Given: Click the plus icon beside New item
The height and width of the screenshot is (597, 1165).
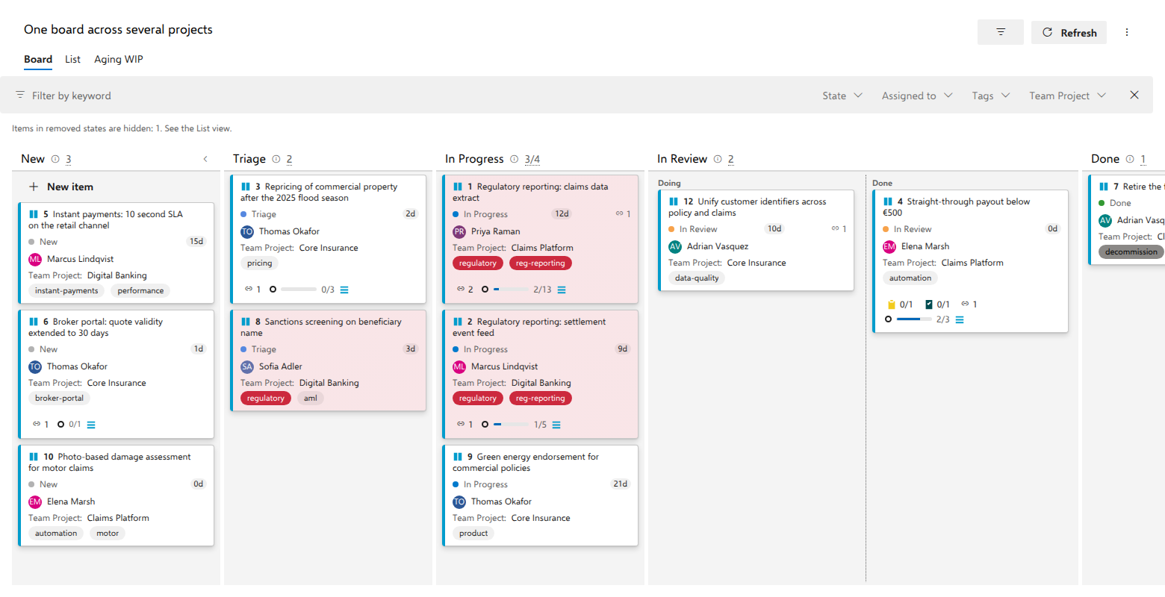Looking at the screenshot, I should click(x=34, y=187).
